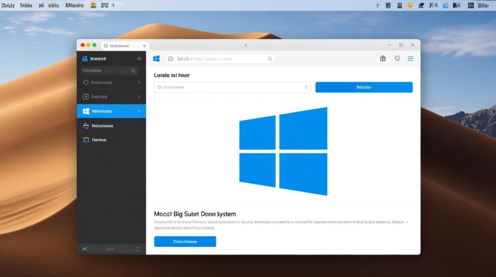Image resolution: width=496 pixels, height=277 pixels.
Task: Click the blue Download button at the bottom
Action: [x=185, y=241]
